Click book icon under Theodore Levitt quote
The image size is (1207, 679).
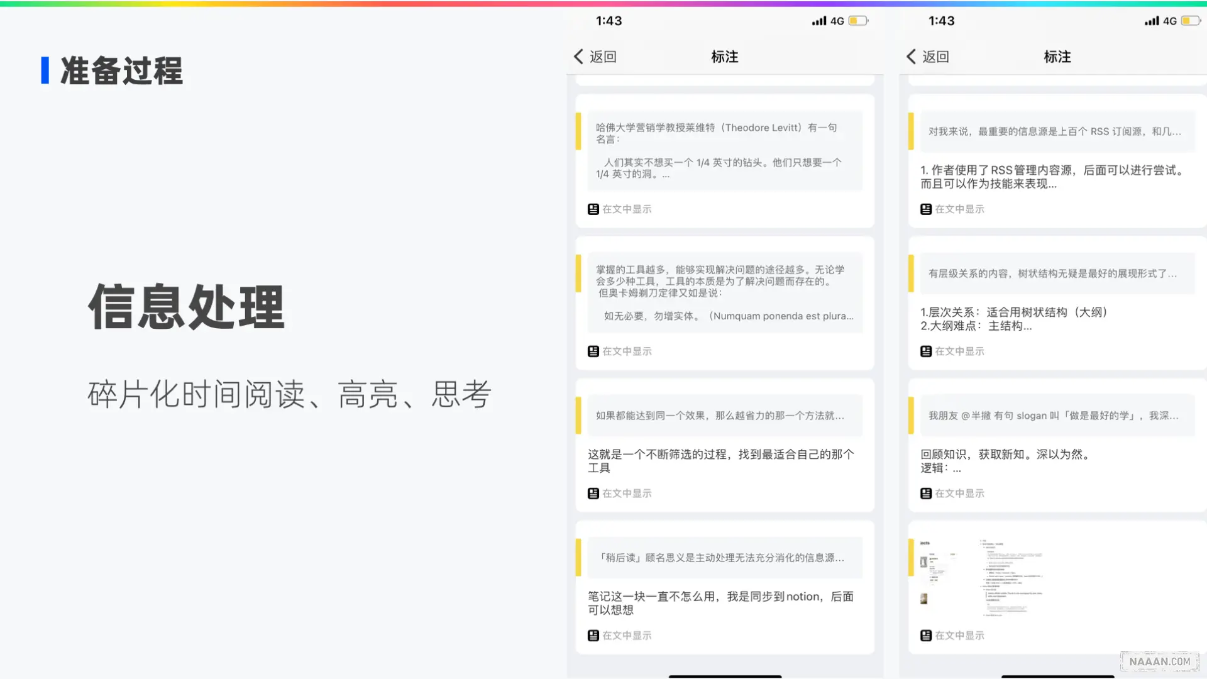593,209
